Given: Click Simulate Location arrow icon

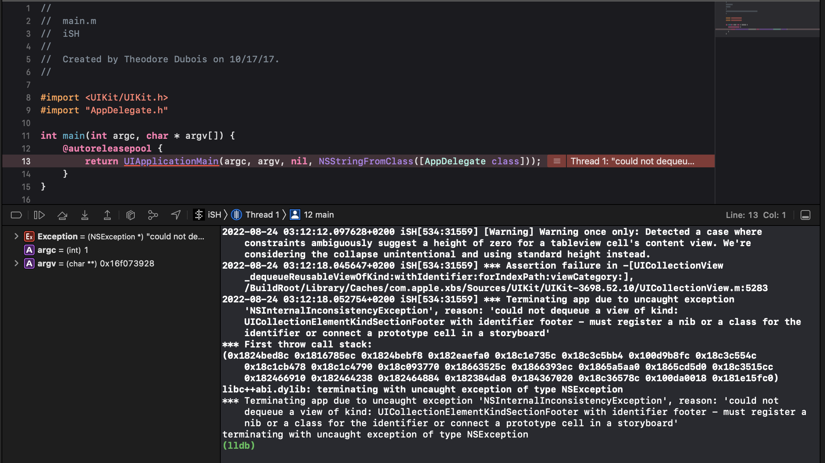Looking at the screenshot, I should (x=176, y=215).
